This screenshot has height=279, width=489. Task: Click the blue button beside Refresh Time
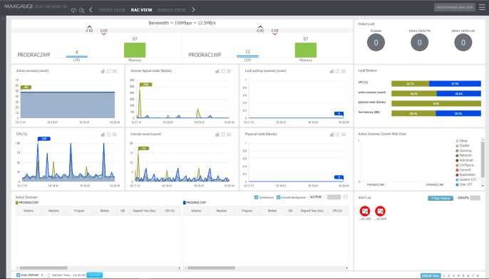point(95,275)
